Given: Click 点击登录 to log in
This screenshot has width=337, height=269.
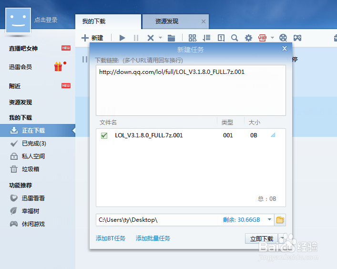Looking at the screenshot, I should (46, 20).
